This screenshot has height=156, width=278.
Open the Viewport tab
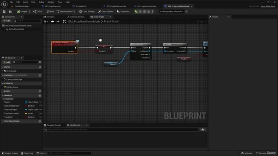click(x=50, y=17)
